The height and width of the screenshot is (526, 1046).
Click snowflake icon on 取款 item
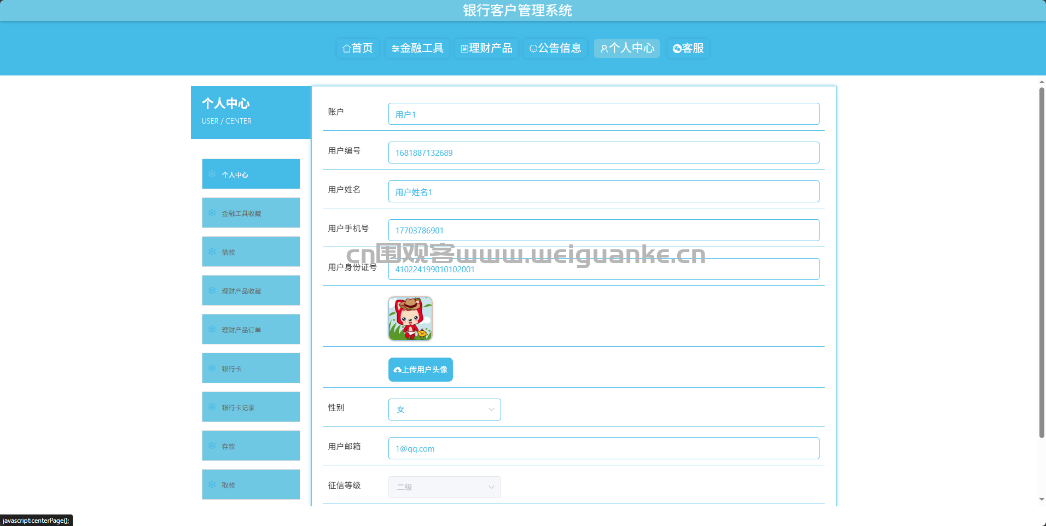click(x=212, y=484)
